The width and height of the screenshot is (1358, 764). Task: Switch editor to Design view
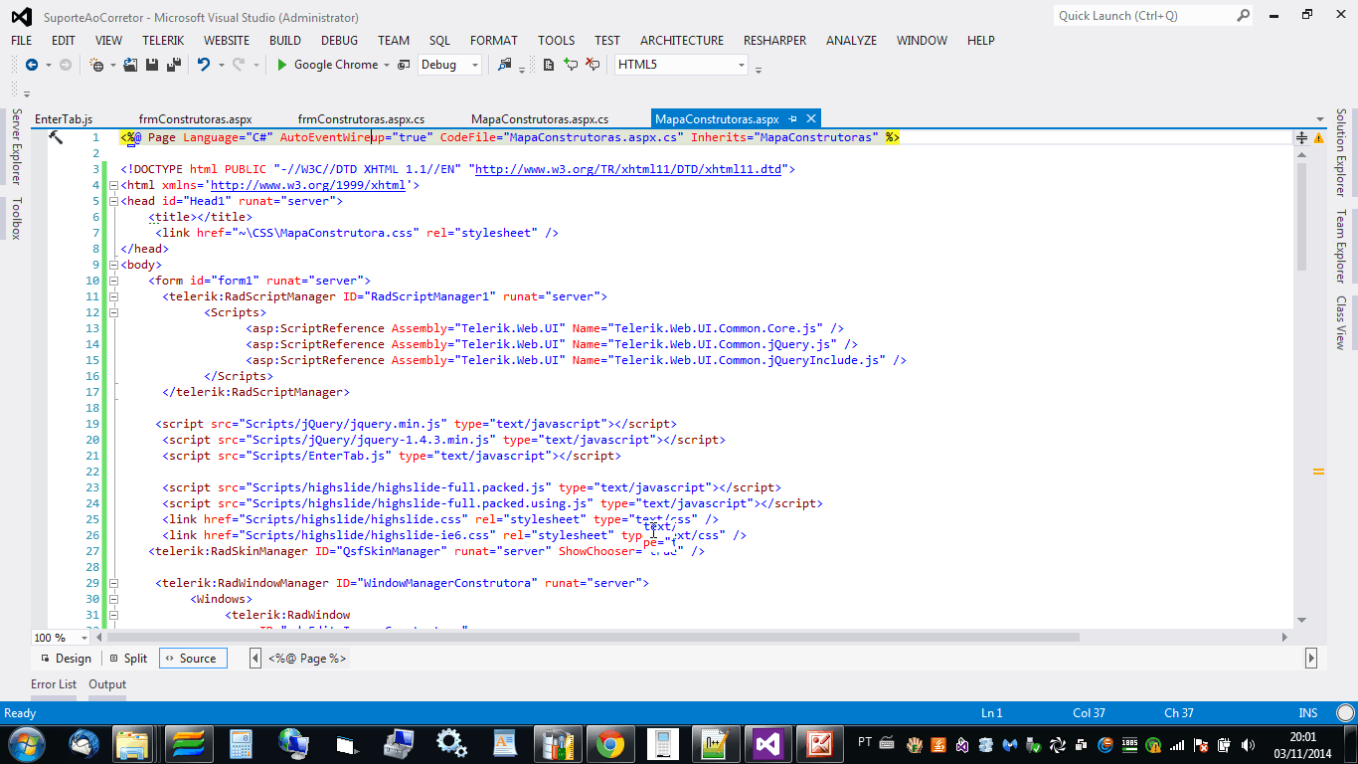[x=66, y=659]
